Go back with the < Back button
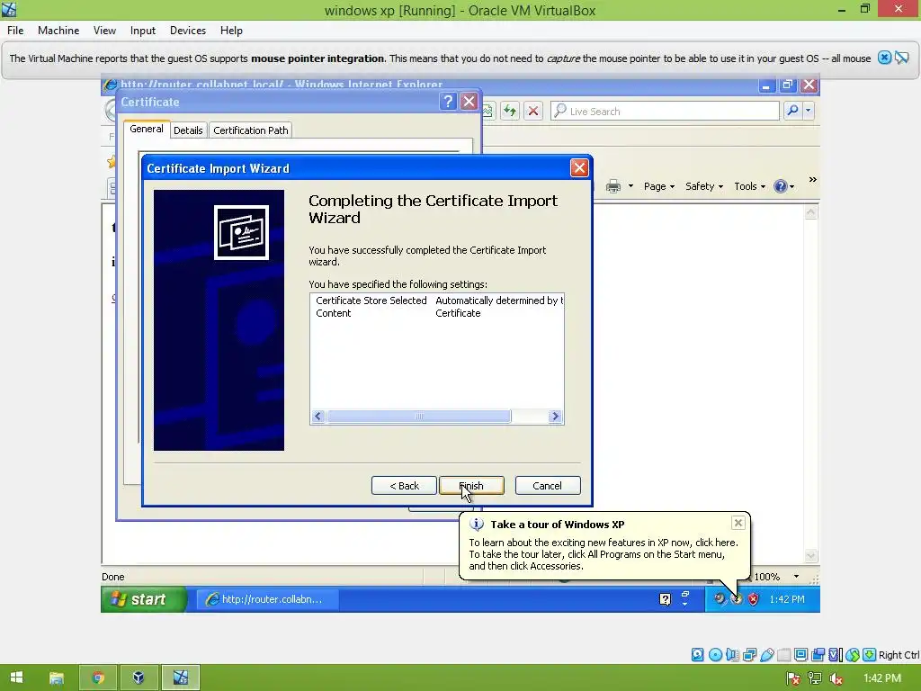 pyautogui.click(x=404, y=486)
